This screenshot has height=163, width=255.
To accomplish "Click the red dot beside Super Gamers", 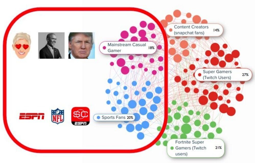I will coord(200,75).
